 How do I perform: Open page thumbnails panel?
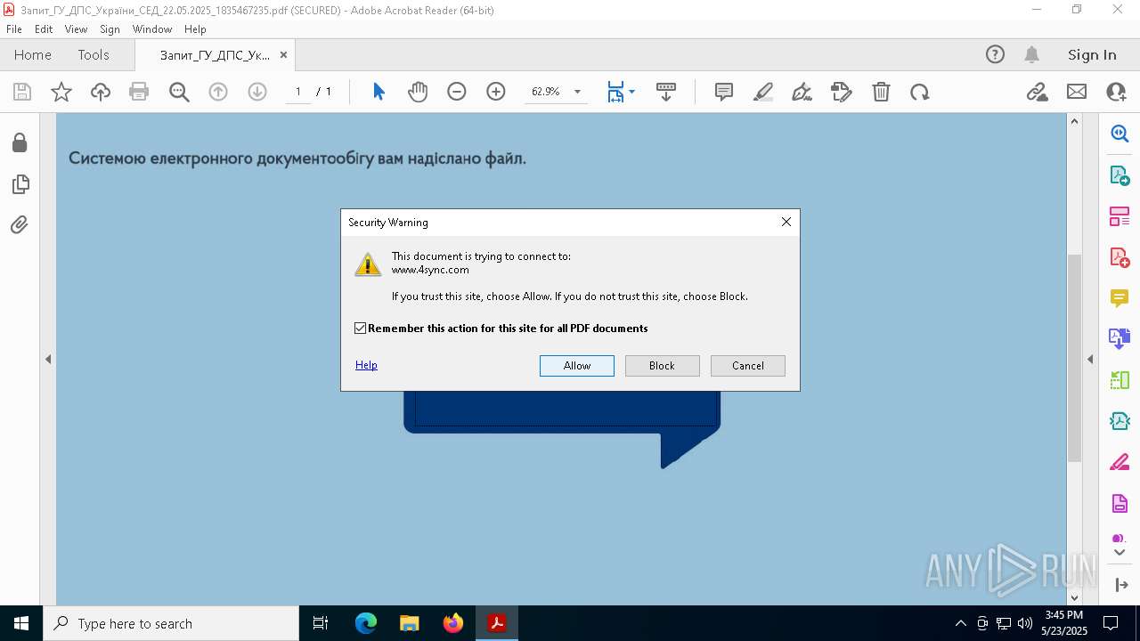click(20, 184)
